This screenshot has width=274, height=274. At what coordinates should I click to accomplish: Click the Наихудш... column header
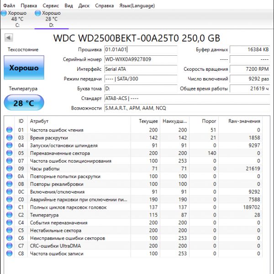[174, 121]
